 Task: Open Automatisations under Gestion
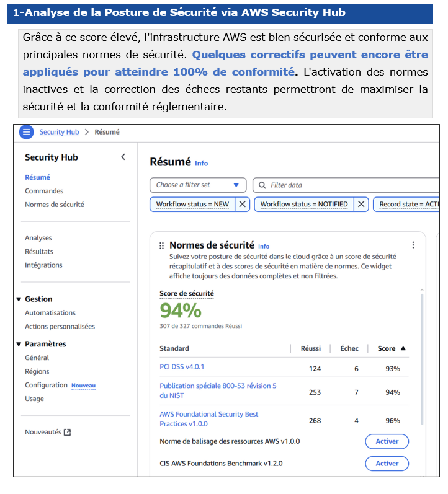50,313
